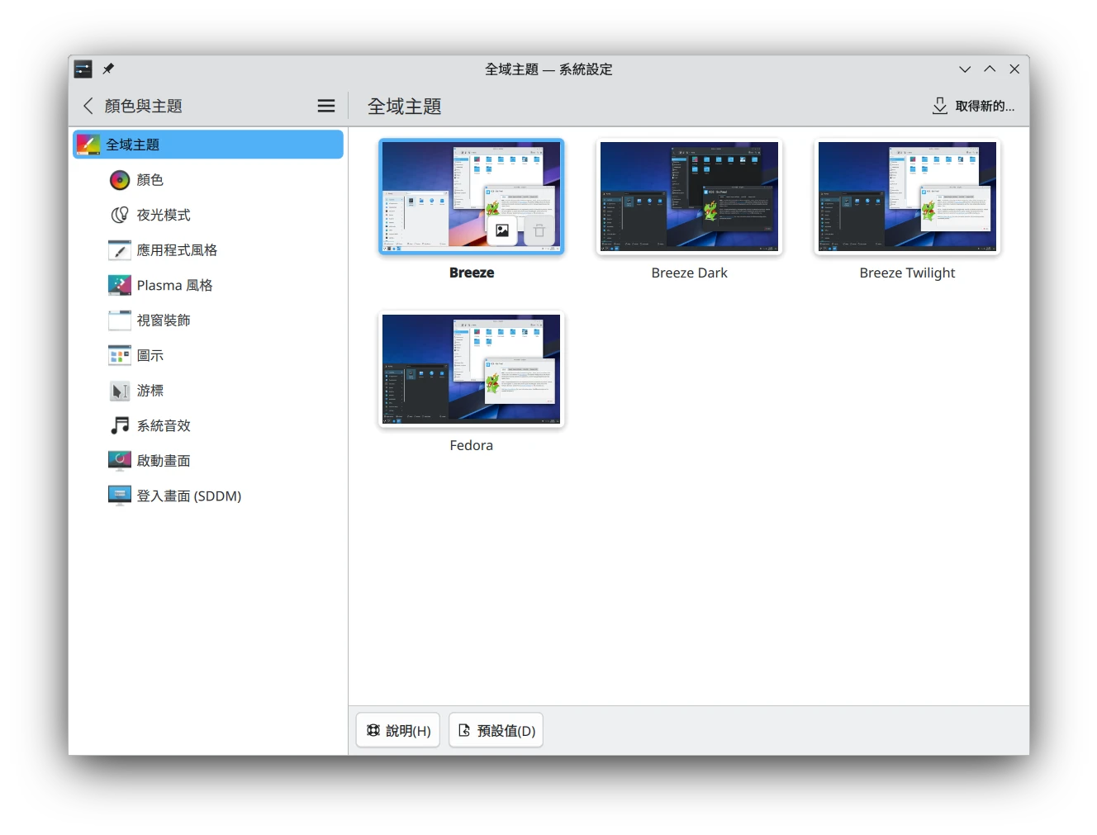
Task: Open 系統音效 system sounds
Action: click(163, 425)
